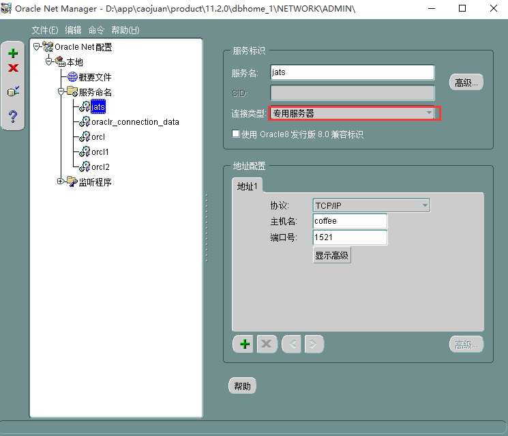Open the 命令 menu
This screenshot has height=436, width=508.
pyautogui.click(x=96, y=30)
